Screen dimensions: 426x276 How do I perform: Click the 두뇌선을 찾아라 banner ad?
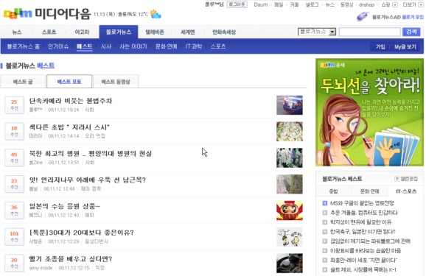369,113
